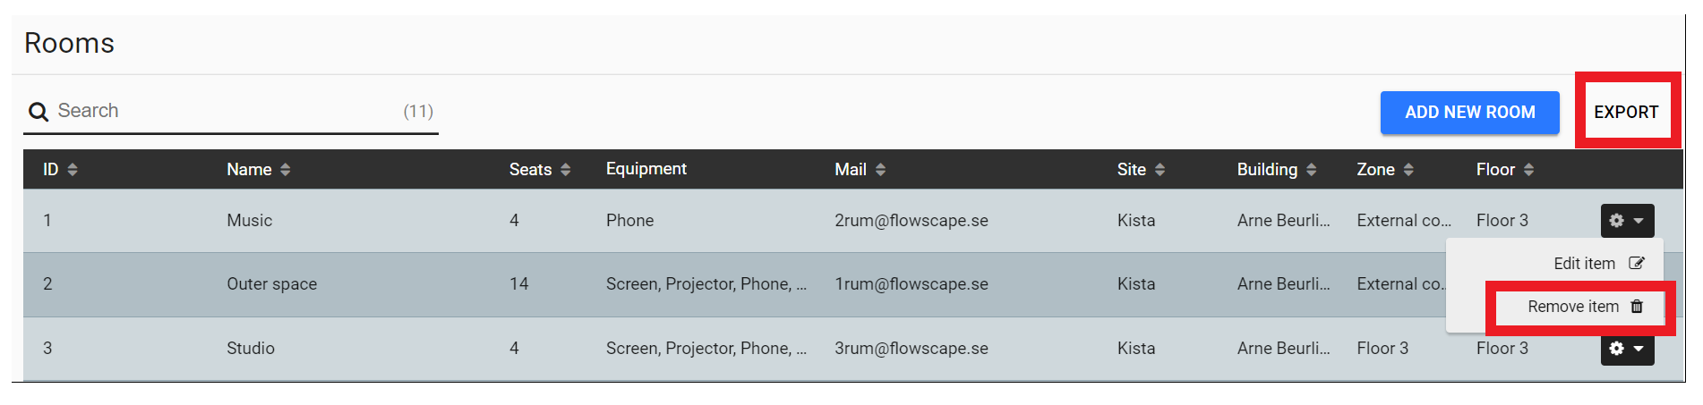This screenshot has width=1703, height=405.
Task: Click the Equipment column header
Action: pyautogui.click(x=646, y=169)
